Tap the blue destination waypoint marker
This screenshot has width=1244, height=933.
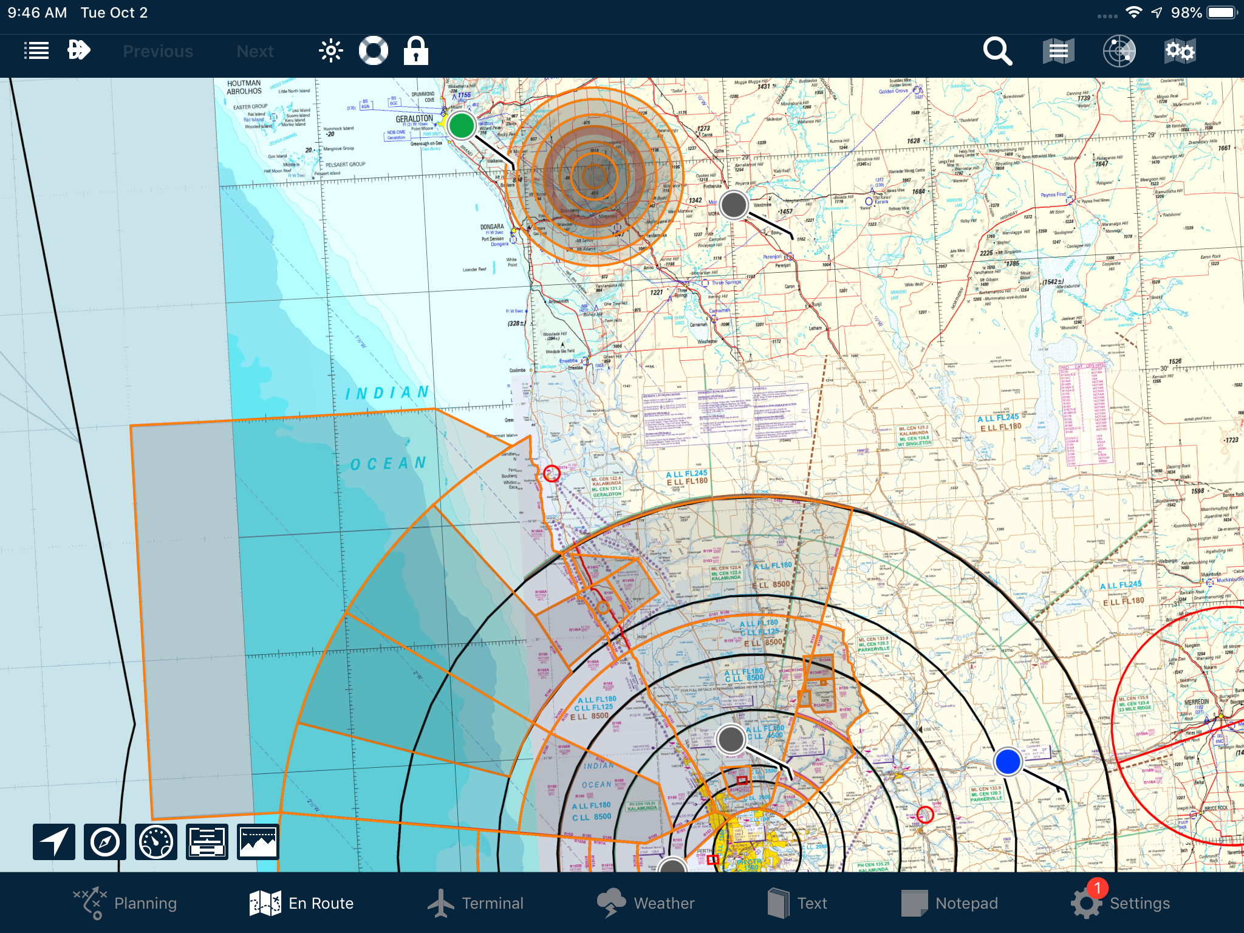coord(1008,761)
